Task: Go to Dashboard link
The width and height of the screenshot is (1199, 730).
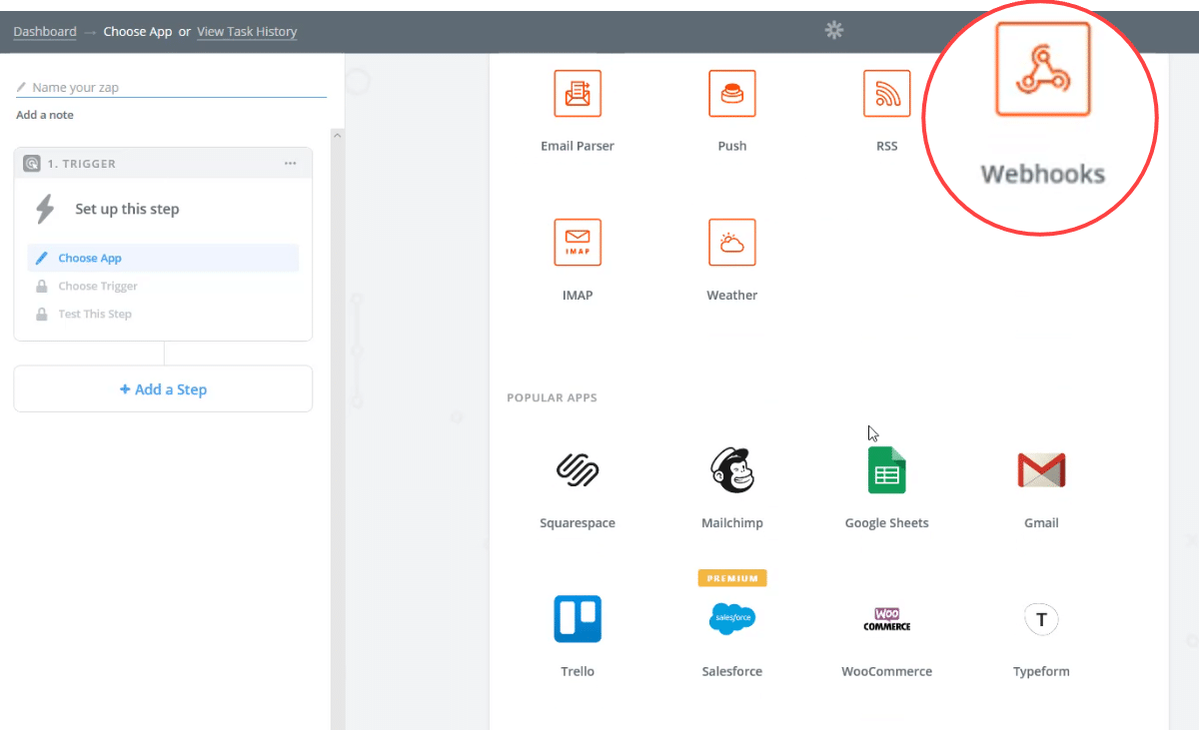Action: (45, 31)
